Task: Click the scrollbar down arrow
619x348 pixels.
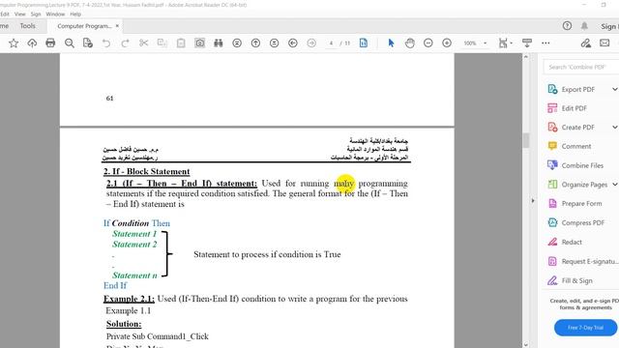Action: (x=526, y=344)
